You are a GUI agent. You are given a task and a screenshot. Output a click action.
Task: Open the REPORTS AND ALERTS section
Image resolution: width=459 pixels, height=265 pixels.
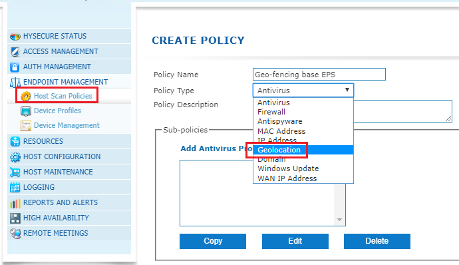(x=69, y=202)
